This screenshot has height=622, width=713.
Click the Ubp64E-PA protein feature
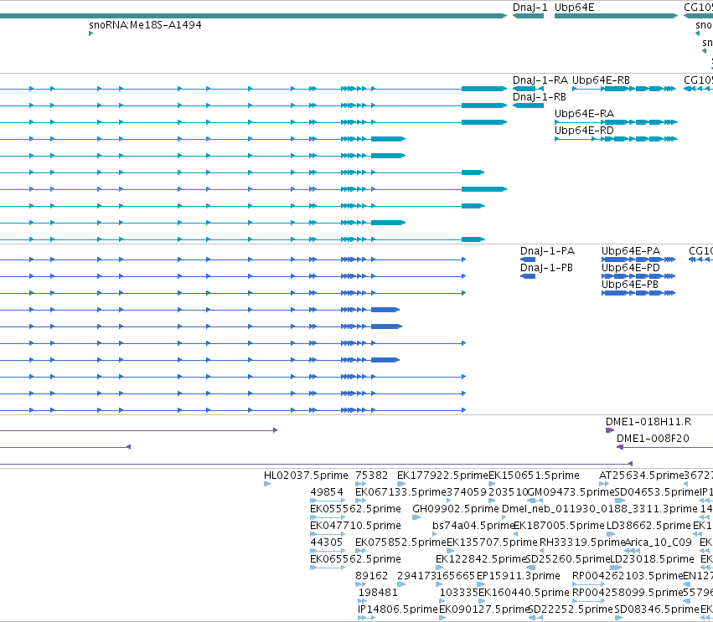tap(638, 260)
